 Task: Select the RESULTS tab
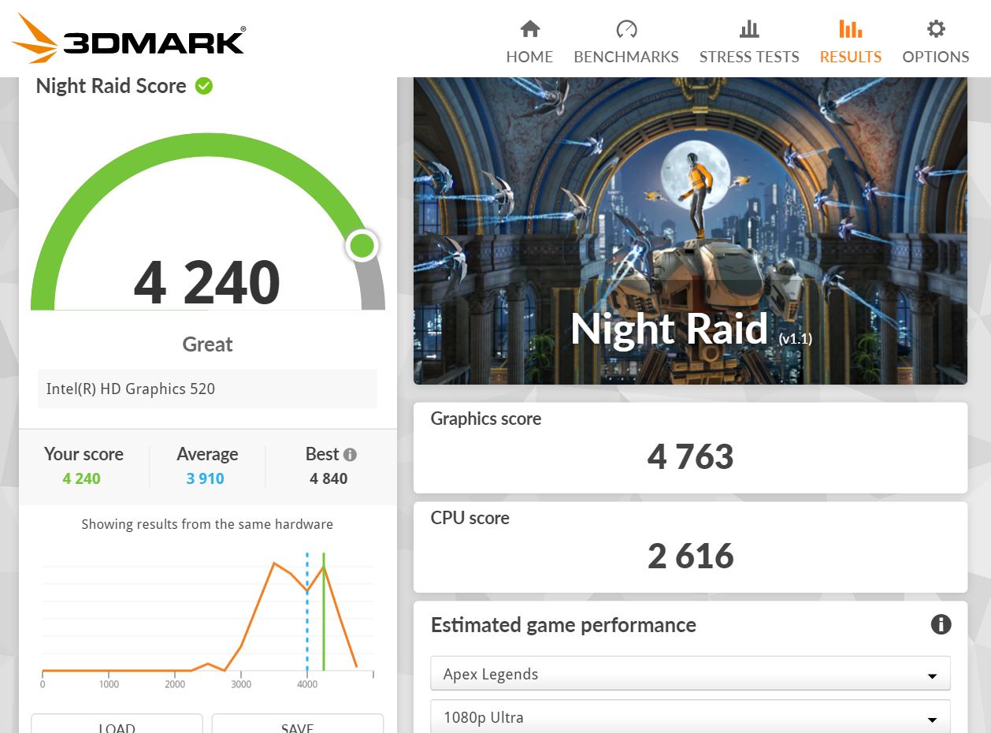pyautogui.click(x=851, y=43)
